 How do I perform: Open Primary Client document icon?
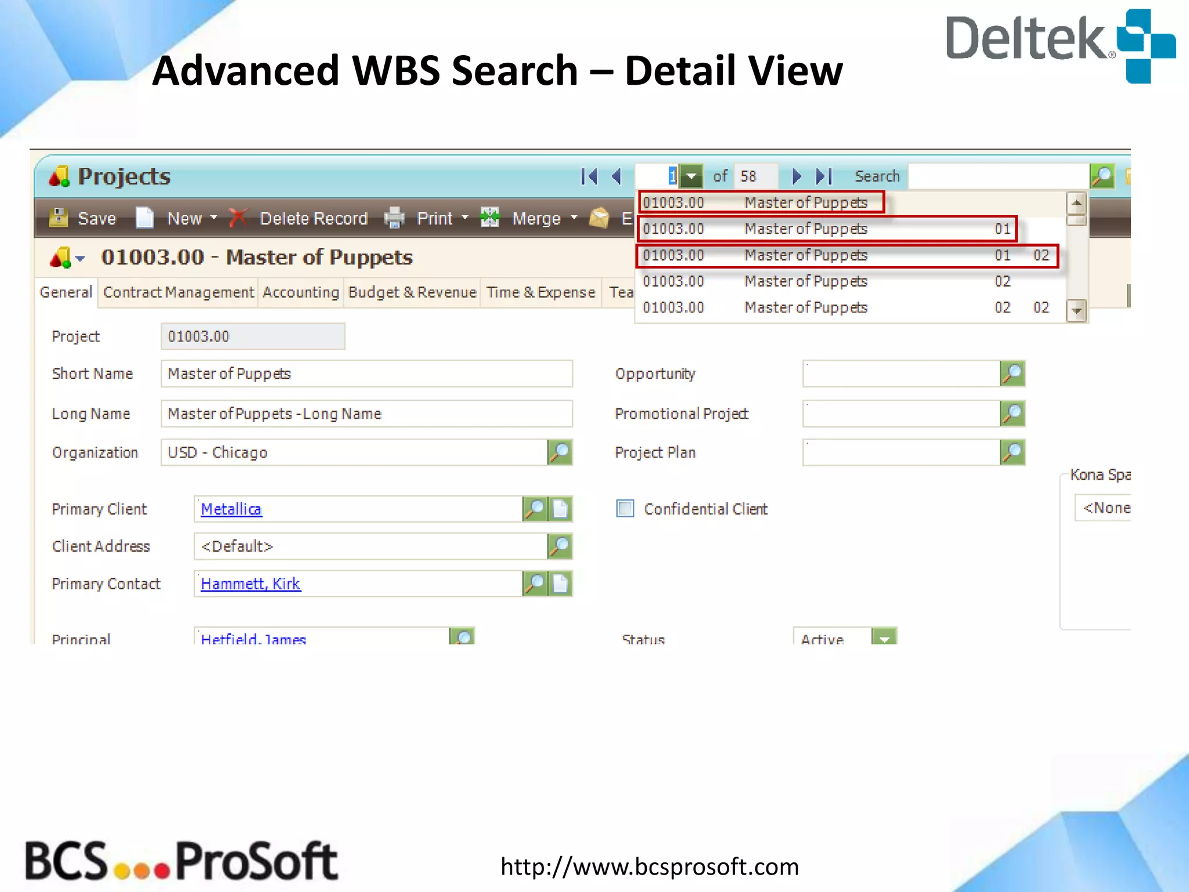[560, 509]
